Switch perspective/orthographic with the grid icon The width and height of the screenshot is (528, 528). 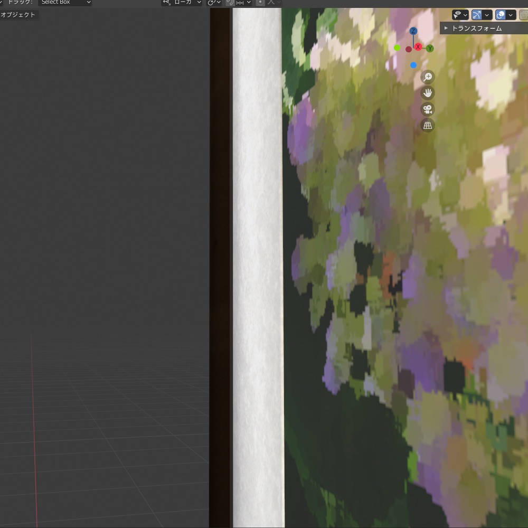click(428, 125)
